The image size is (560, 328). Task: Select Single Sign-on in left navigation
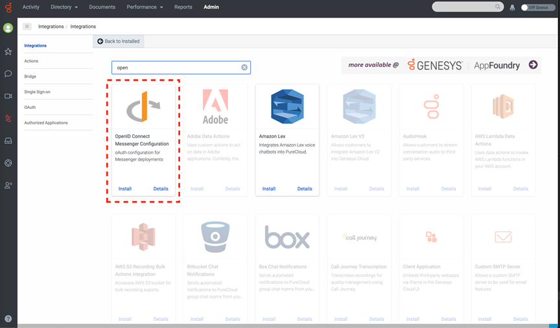(x=37, y=91)
